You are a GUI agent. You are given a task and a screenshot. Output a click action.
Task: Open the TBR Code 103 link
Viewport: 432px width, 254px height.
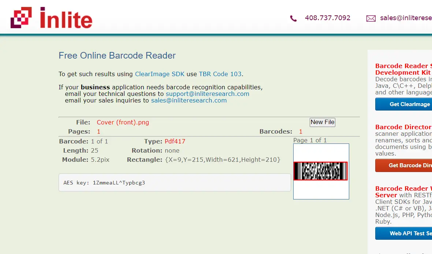click(220, 74)
